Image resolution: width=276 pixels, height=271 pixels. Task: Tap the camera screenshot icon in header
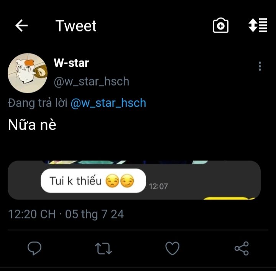(x=220, y=26)
